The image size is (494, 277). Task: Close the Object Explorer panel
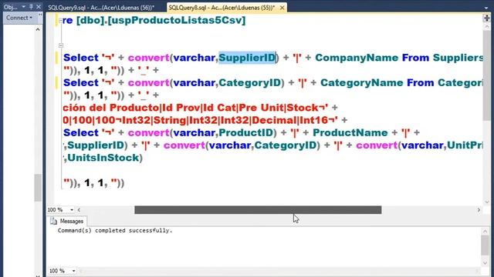click(x=39, y=7)
